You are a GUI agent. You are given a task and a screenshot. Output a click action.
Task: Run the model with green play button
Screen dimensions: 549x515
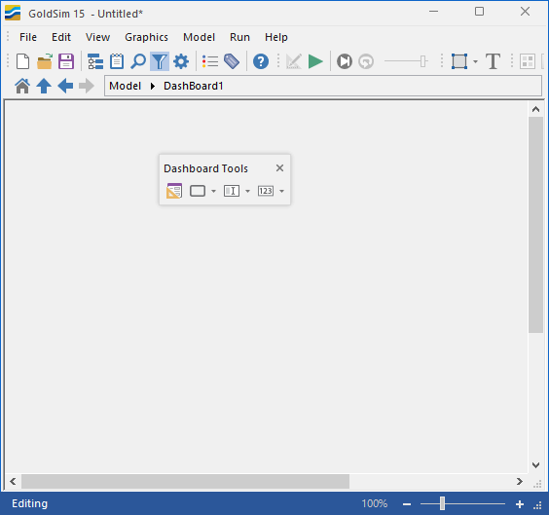(x=315, y=61)
